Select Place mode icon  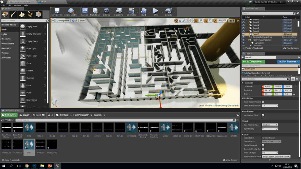point(5,14)
